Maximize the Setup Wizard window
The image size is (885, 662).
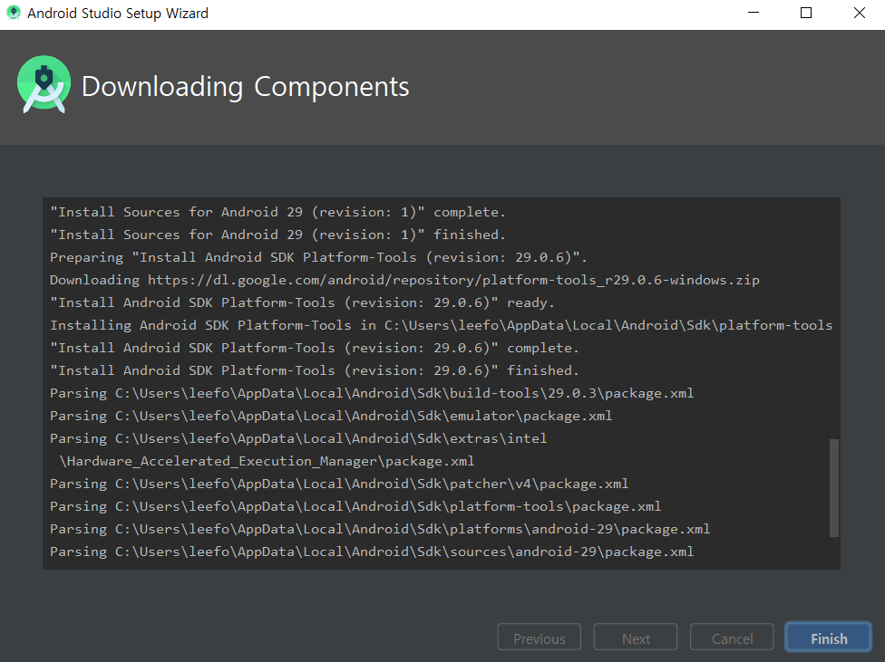[x=806, y=13]
